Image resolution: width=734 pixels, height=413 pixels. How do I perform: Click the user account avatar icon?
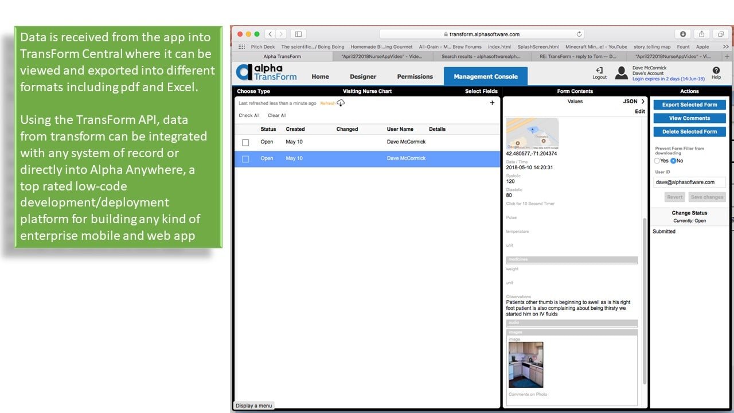coord(621,72)
